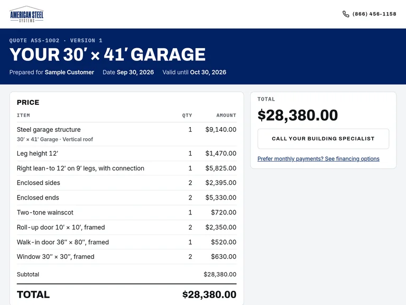Click the quantity 1 for Two-tone wainscot
Viewport: 406px width, 305px height.
tap(190, 212)
